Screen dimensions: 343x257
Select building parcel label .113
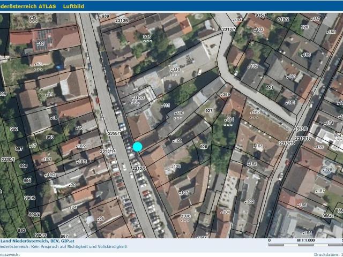tap(175, 70)
